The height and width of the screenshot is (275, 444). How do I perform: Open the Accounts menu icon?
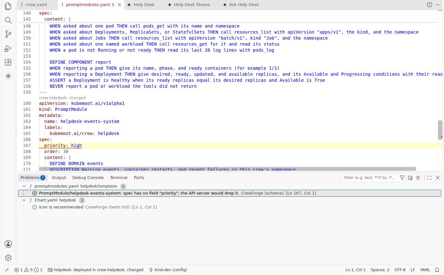pos(8,244)
